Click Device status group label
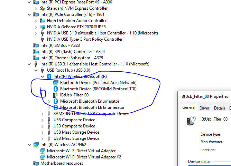231x166 pixels. click(x=199, y=162)
